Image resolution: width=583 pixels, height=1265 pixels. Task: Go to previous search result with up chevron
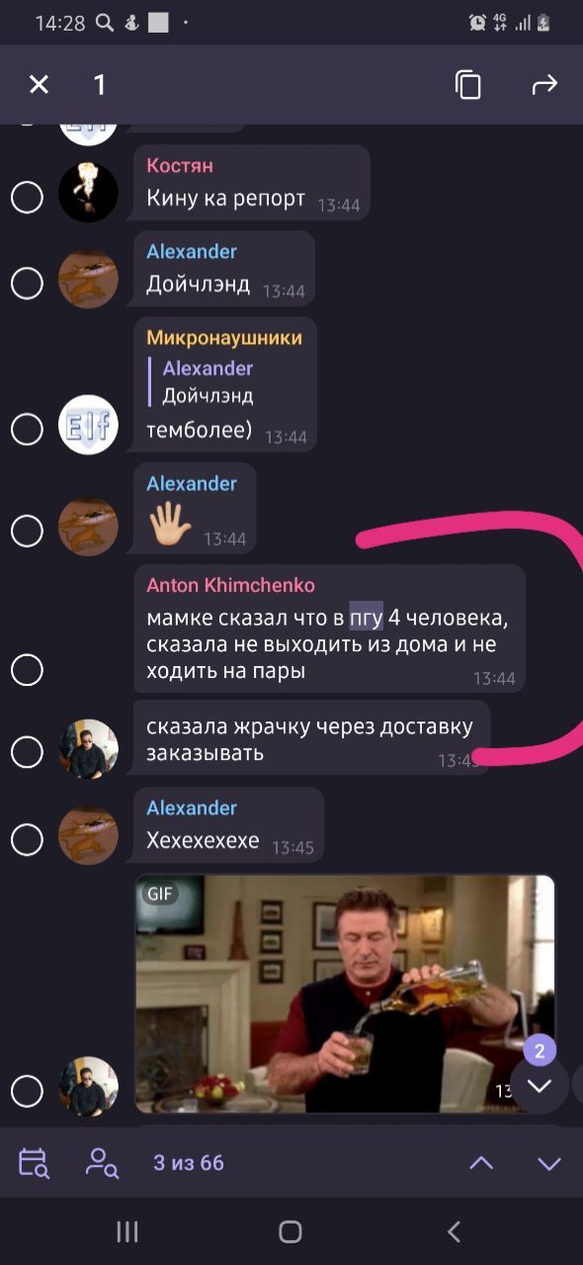click(481, 1163)
